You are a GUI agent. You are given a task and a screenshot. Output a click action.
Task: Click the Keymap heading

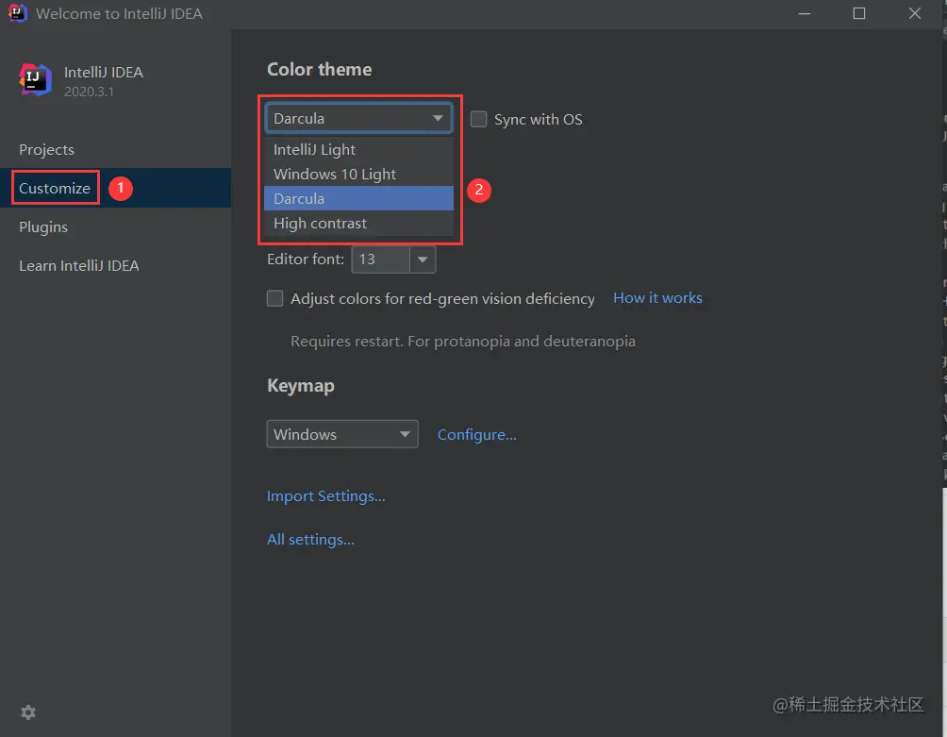point(301,385)
